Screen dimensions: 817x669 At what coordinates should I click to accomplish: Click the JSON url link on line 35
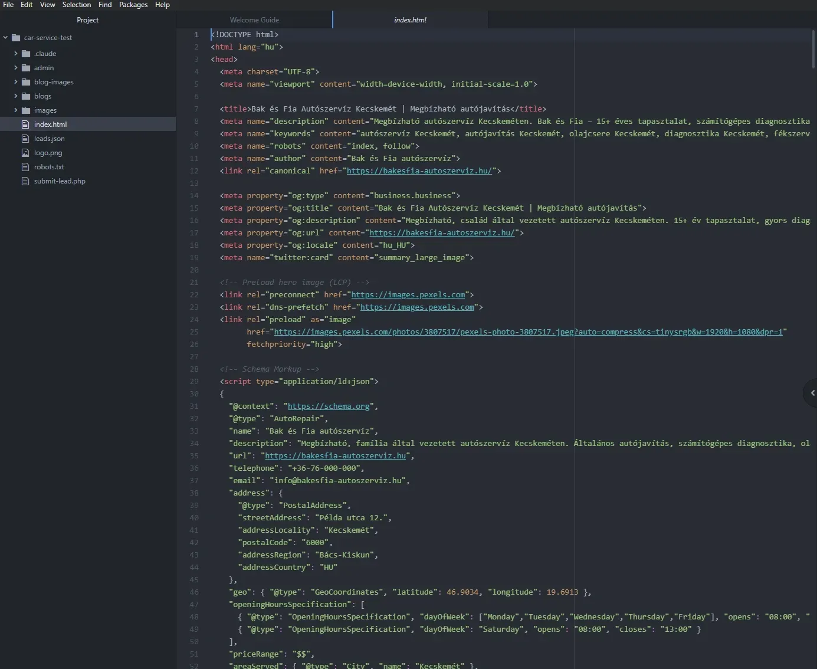pos(336,456)
